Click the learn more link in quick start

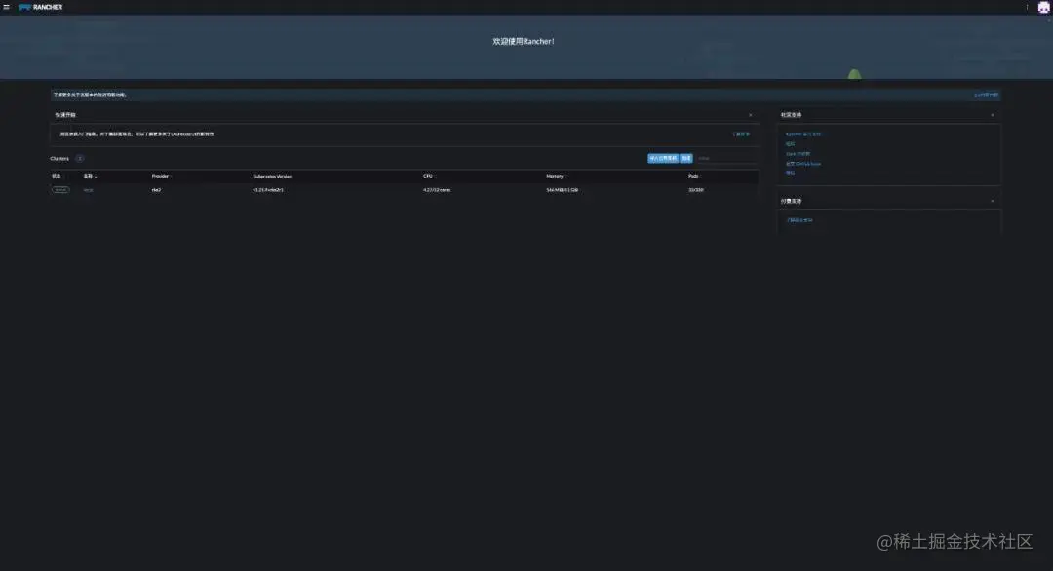click(x=741, y=134)
